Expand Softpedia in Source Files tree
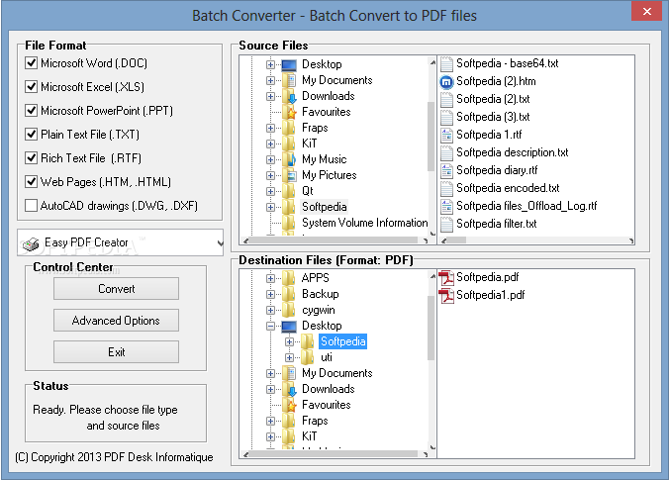This screenshot has height=480, width=669. pos(270,207)
